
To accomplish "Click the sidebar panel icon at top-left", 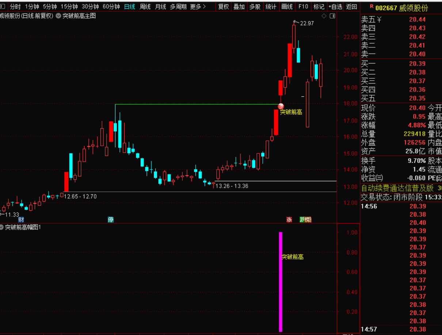I will pyautogui.click(x=3, y=7).
